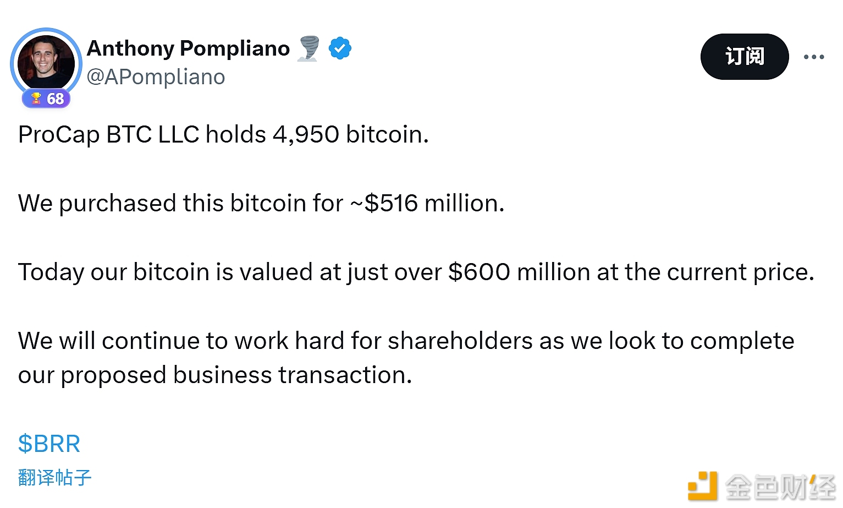
Task: Open Anthony Pompliano's profile photo
Action: point(46,63)
